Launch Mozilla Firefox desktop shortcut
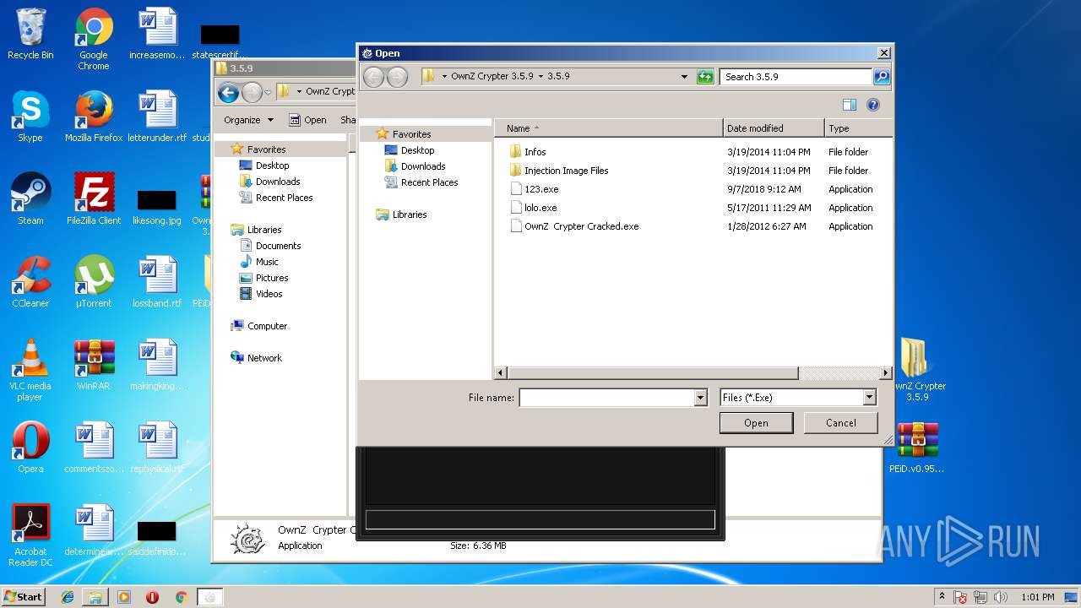The height and width of the screenshot is (608, 1081). tap(94, 117)
